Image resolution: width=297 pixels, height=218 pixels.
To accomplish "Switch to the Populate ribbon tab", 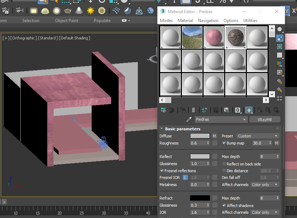I will 102,21.
